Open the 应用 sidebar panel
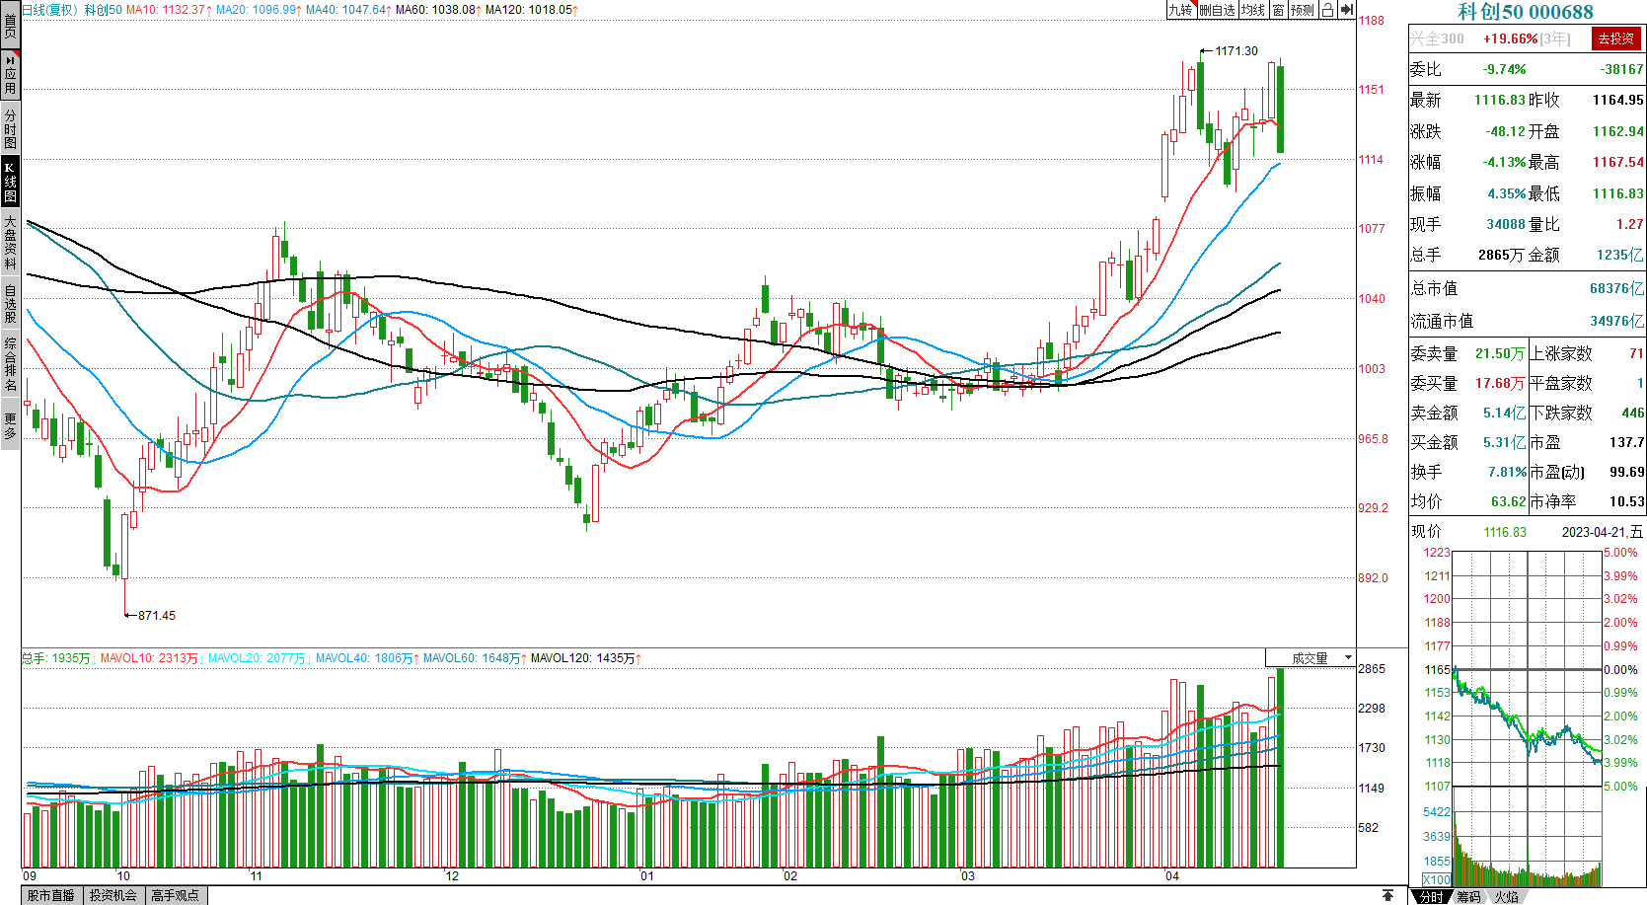This screenshot has height=905, width=1647. pyautogui.click(x=10, y=75)
